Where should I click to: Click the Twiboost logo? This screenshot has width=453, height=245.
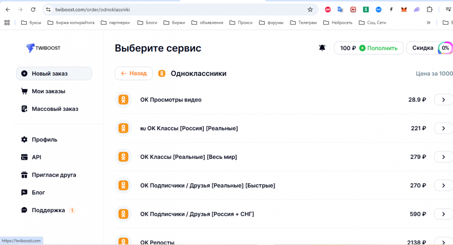tap(43, 48)
